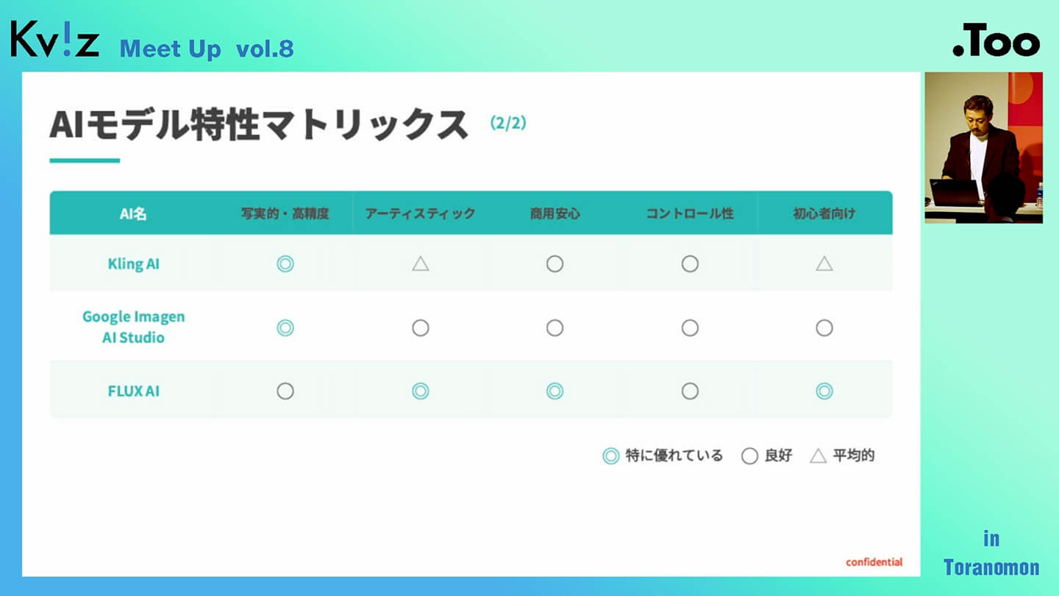Click the speaker video thumbnail
The width and height of the screenshot is (1059, 596).
point(983,147)
